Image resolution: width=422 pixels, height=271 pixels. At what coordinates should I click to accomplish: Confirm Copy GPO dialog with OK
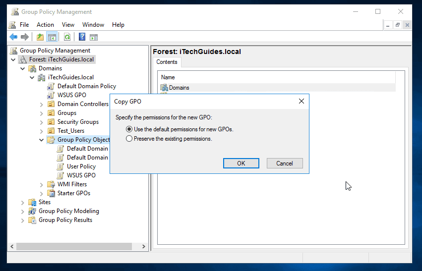[241, 163]
